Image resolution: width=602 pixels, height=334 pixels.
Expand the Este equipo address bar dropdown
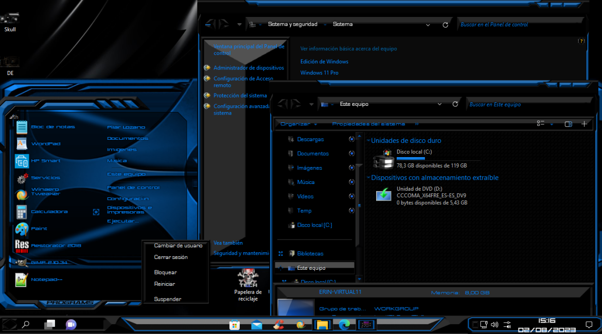pos(439,104)
